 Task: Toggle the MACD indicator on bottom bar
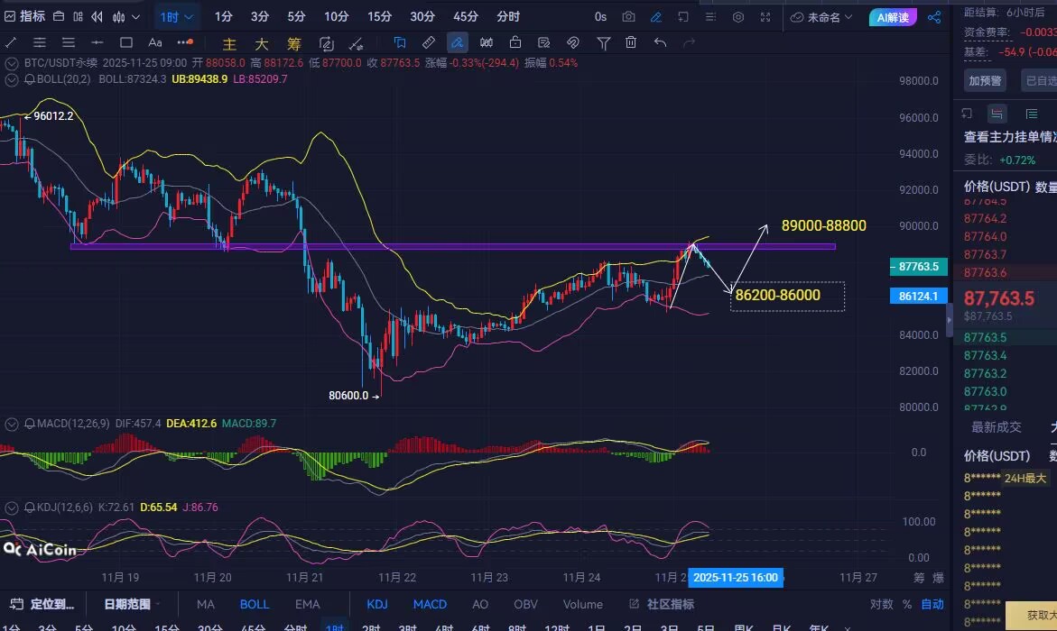point(430,604)
